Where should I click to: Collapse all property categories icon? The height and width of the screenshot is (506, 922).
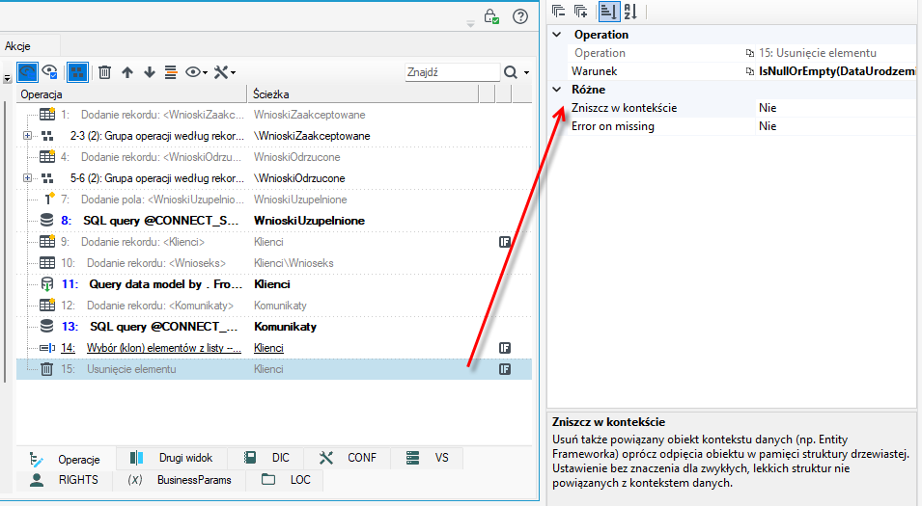click(559, 12)
